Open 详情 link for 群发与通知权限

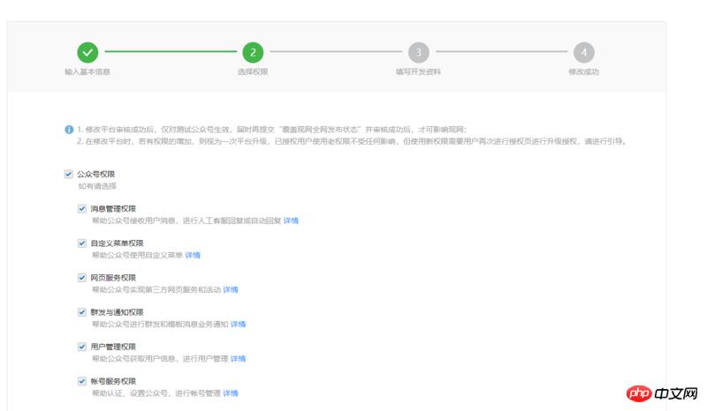[238, 325]
